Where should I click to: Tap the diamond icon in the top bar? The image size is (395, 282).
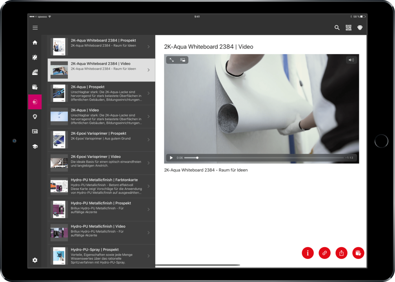tap(360, 28)
